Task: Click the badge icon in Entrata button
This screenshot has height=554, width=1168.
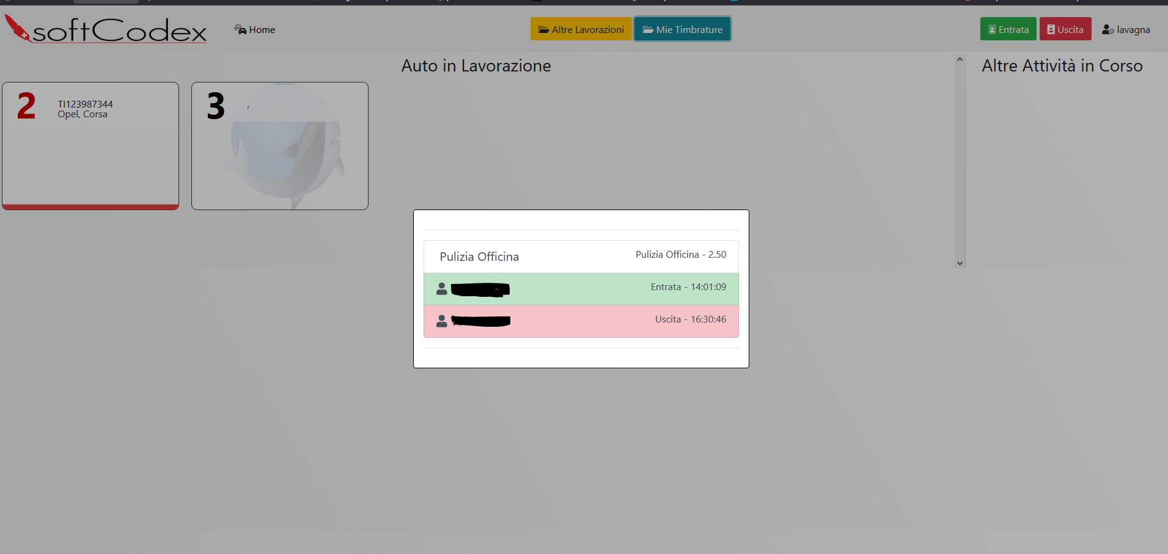Action: coord(991,29)
